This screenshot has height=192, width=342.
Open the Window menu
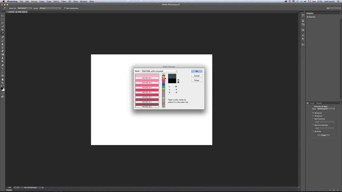(83, 1)
